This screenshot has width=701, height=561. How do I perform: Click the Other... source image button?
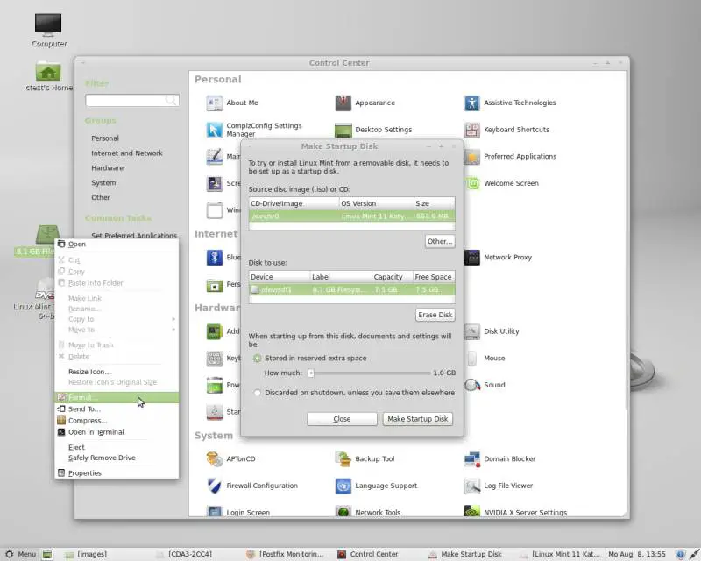(x=440, y=242)
